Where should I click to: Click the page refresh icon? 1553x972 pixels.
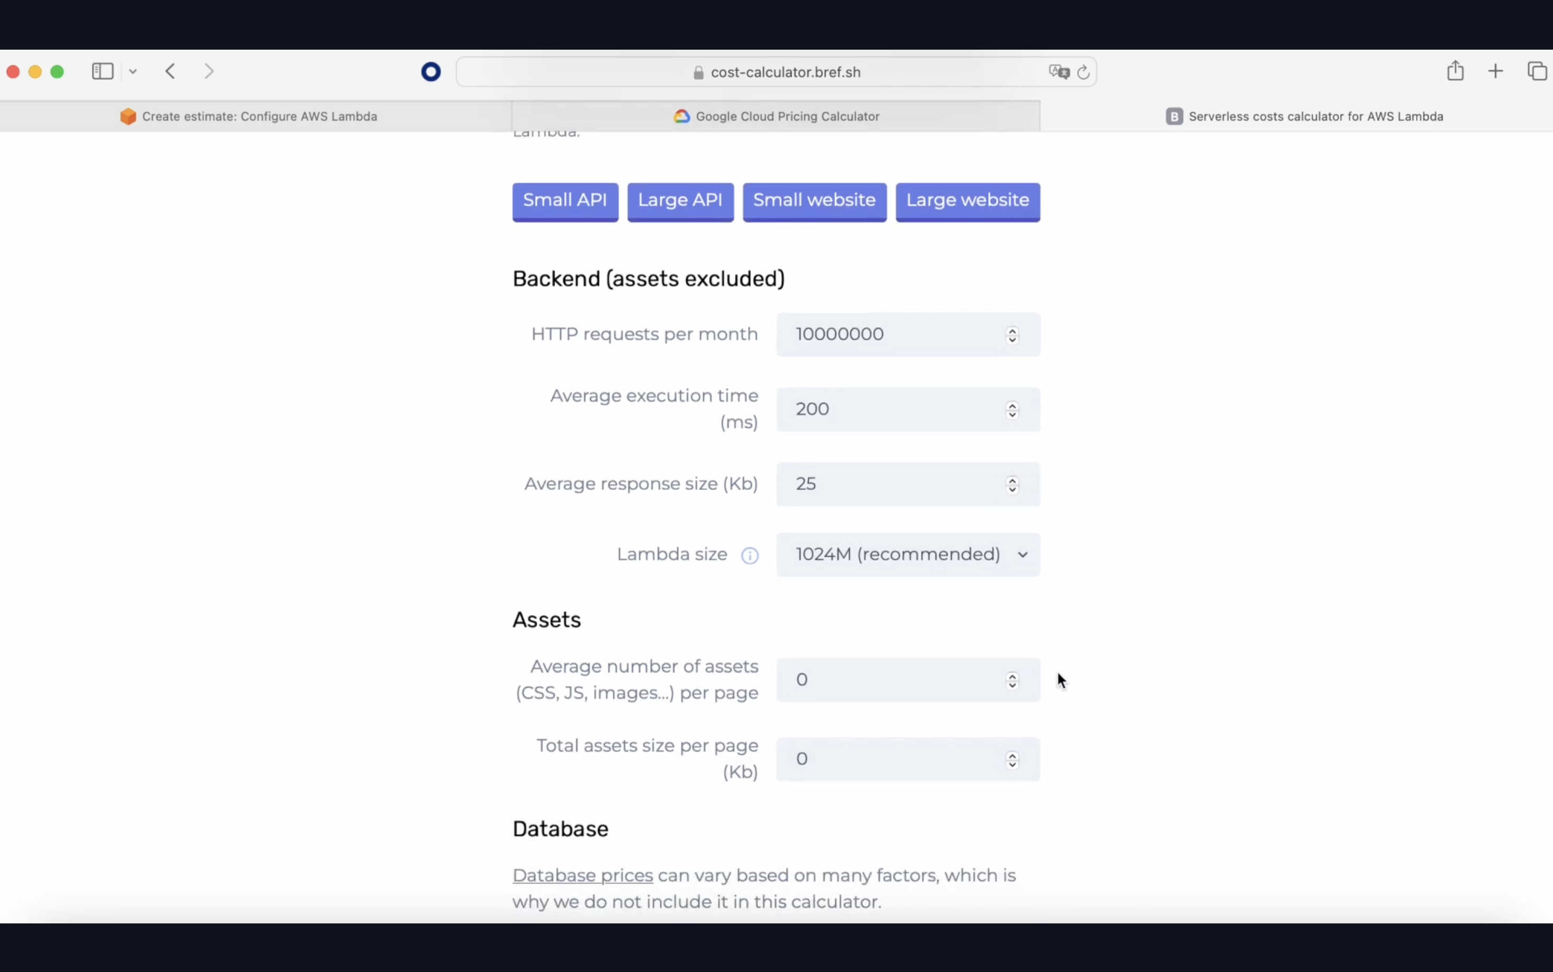coord(1083,71)
